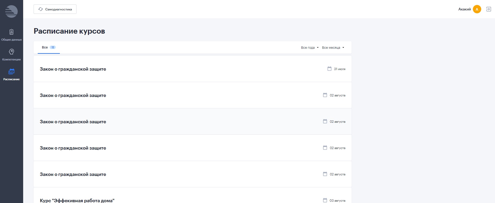Open Общие данные section icon
This screenshot has width=495, height=203.
pyautogui.click(x=11, y=32)
